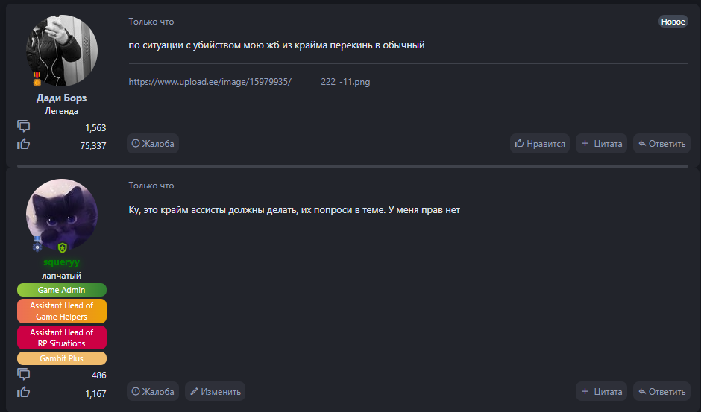Open Дади Борз's avatar image
701x412 pixels.
point(62,50)
